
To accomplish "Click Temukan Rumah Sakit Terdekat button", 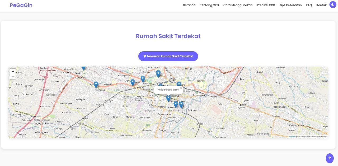I will tap(168, 56).
